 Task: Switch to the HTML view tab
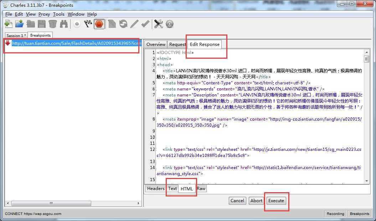[x=186, y=189]
